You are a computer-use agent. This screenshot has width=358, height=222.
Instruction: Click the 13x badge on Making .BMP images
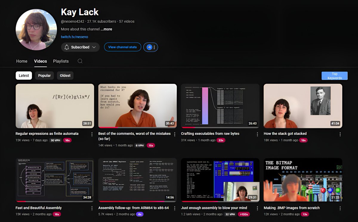point(305,214)
